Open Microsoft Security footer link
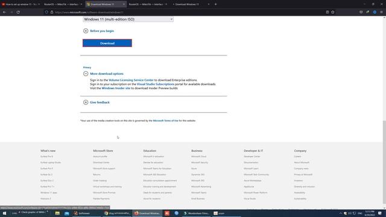This screenshot has width=386, height=217. pyautogui.click(x=200, y=163)
